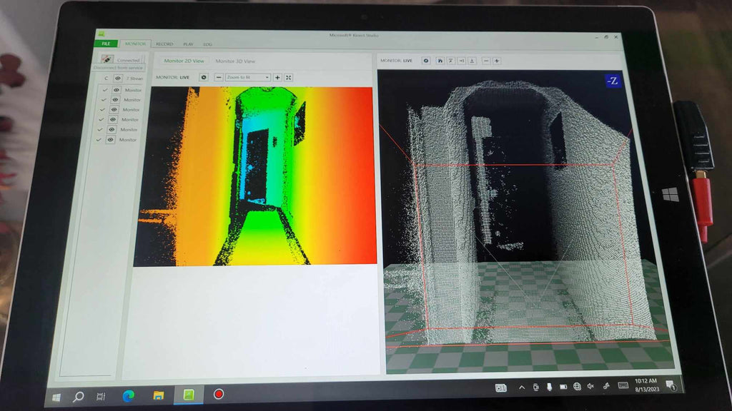
Task: Click inside the colored depth image
Action: click(x=256, y=176)
